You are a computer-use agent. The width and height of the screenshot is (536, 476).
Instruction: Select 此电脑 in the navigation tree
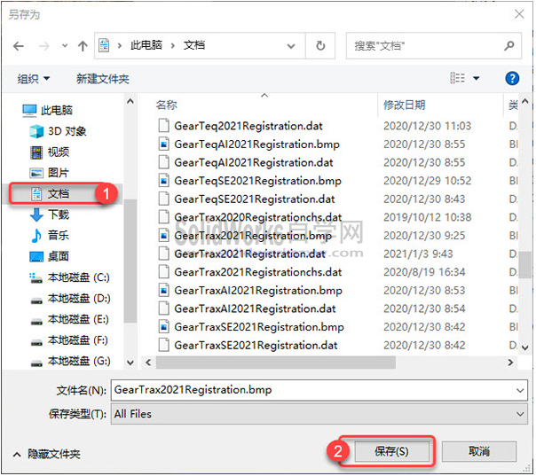coord(48,110)
